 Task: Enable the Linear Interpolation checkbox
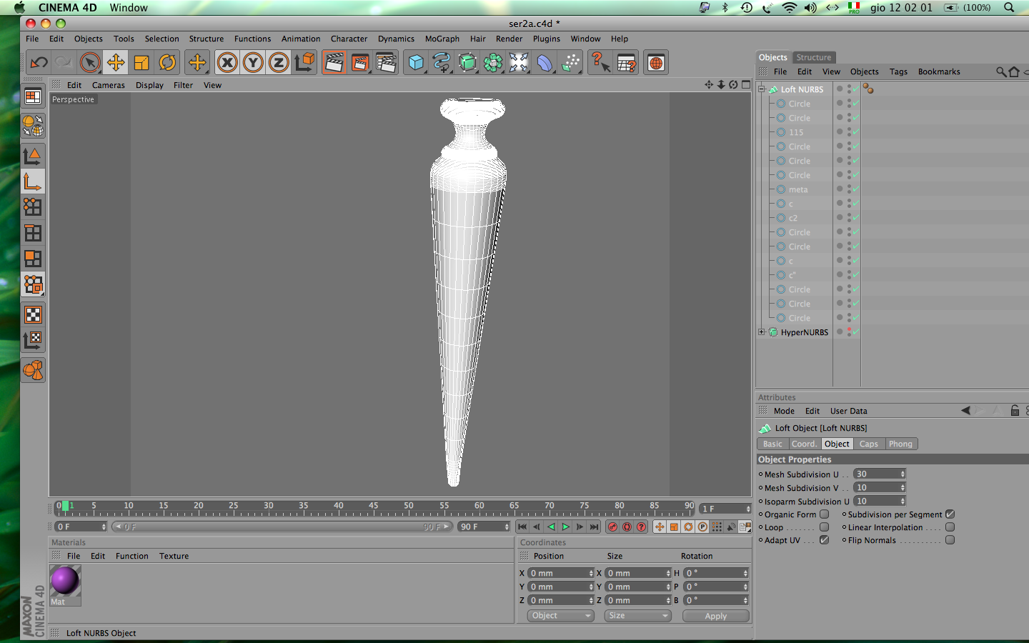point(950,527)
